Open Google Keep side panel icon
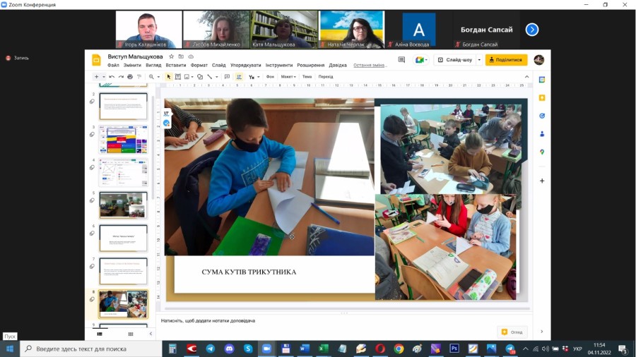This screenshot has width=636, height=357. click(542, 97)
